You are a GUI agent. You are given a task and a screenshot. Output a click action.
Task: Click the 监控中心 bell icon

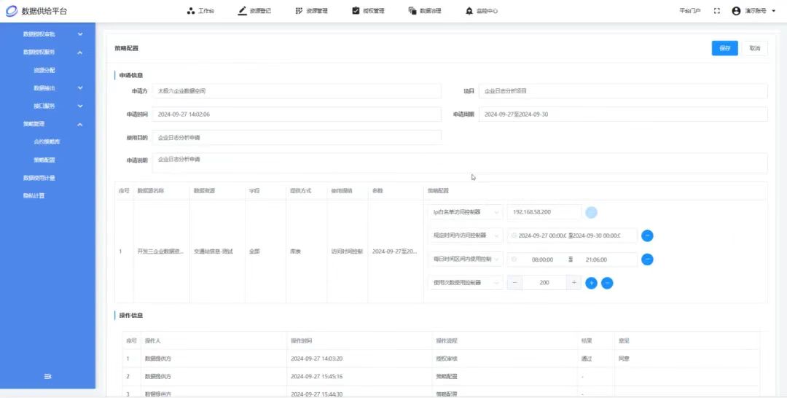(x=469, y=10)
